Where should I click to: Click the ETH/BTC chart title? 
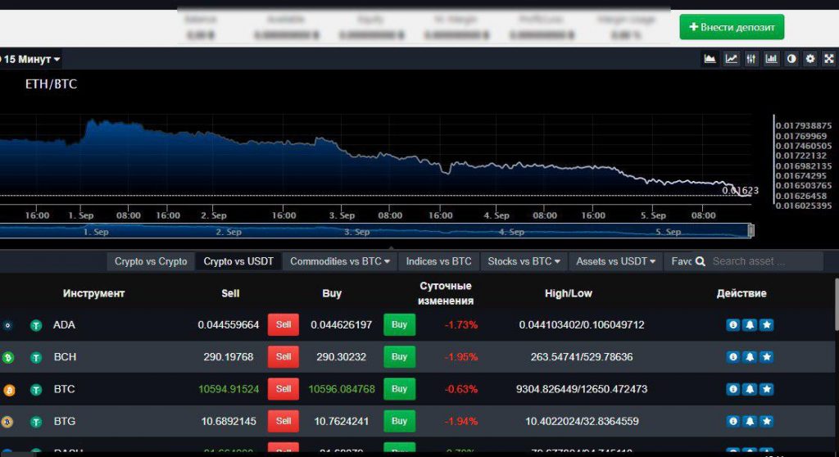pos(51,84)
